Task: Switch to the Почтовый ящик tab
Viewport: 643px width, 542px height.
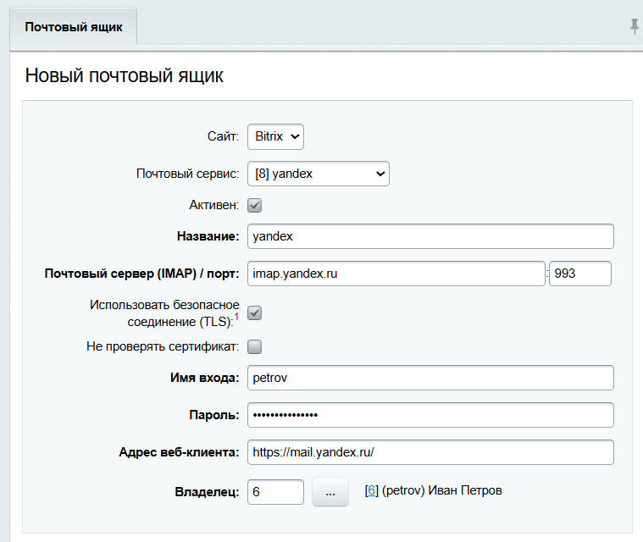Action: (74, 27)
